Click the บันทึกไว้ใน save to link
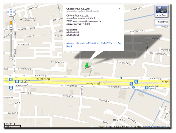 (107, 43)
